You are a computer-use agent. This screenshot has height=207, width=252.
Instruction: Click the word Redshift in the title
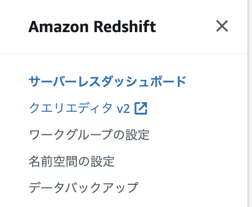[x=125, y=27]
